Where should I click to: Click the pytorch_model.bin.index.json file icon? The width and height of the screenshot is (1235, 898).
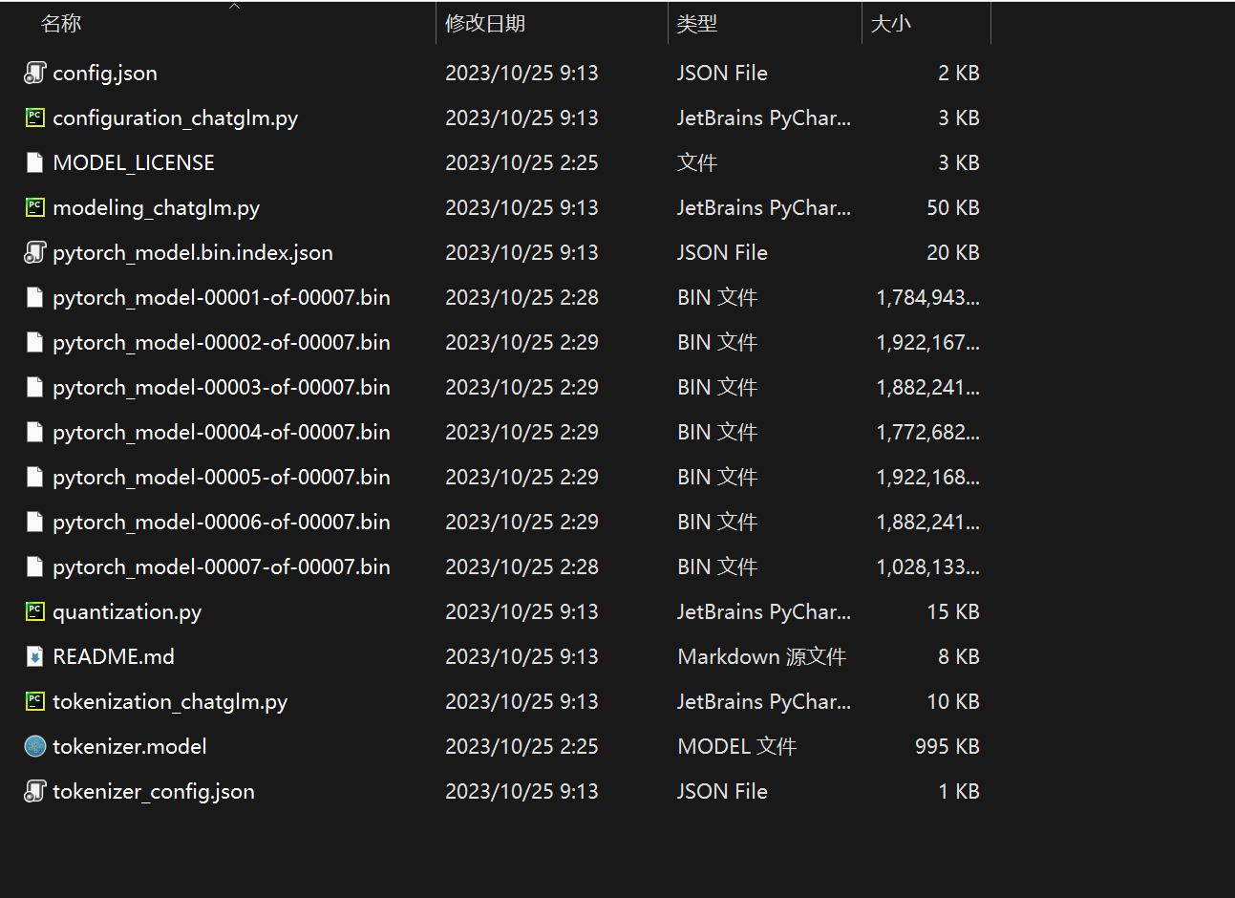pos(35,252)
